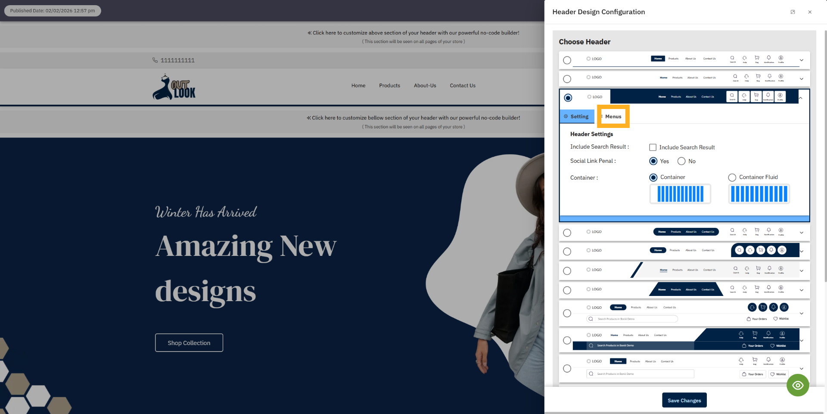Click the gear icon on Setting tab
The height and width of the screenshot is (414, 827).
coord(566,116)
